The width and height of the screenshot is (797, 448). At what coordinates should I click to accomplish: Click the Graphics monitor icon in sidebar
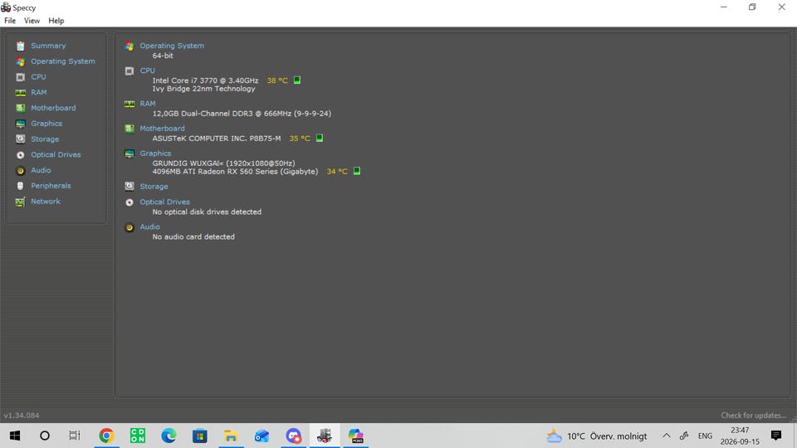pos(20,124)
